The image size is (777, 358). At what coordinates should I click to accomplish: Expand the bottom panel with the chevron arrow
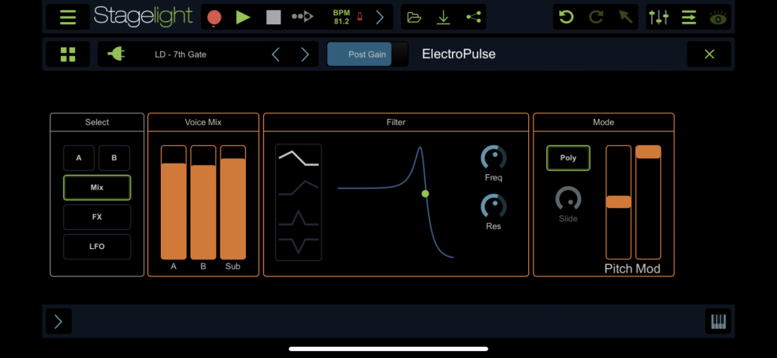[x=58, y=322]
